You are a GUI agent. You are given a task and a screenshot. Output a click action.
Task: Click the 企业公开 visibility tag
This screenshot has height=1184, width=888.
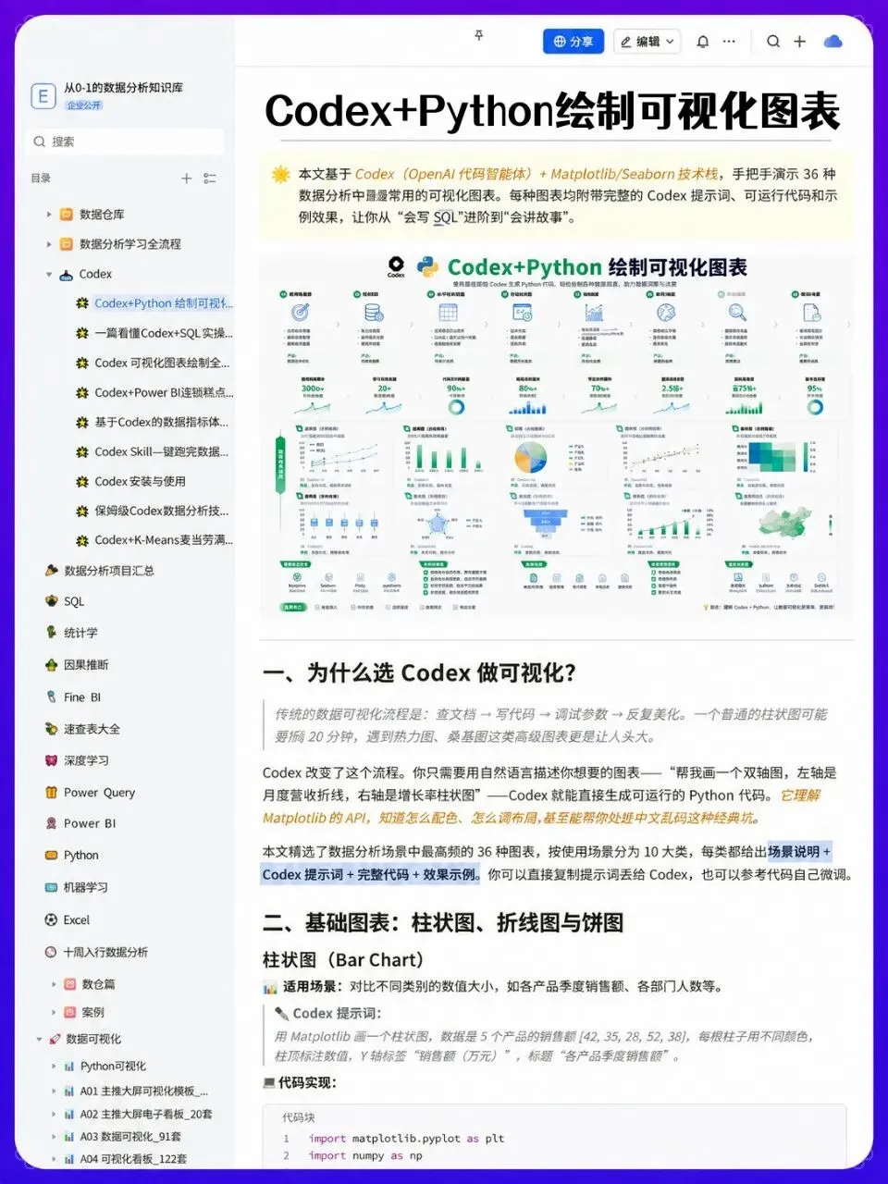pyautogui.click(x=84, y=105)
